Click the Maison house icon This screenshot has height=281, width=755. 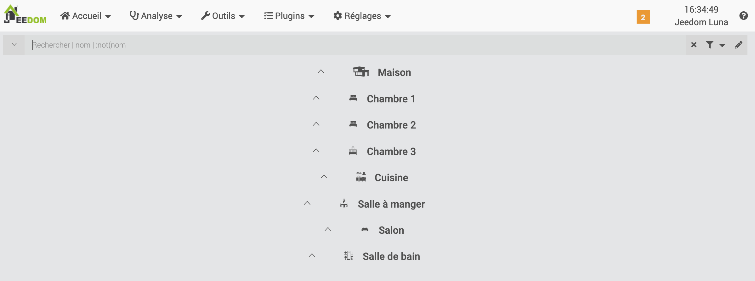[x=361, y=72]
